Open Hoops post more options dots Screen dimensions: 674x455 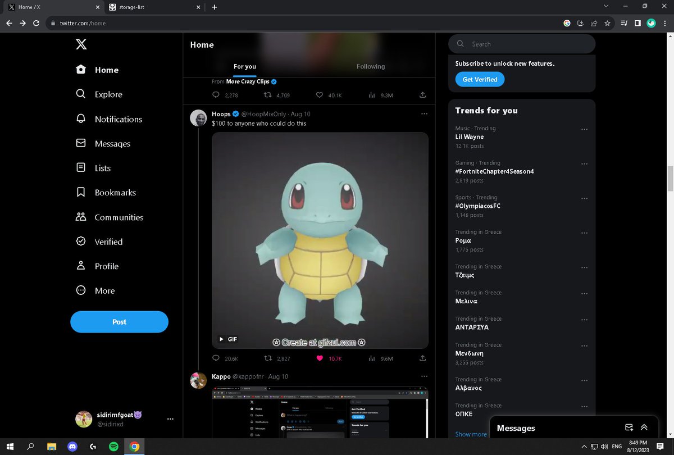[424, 114]
